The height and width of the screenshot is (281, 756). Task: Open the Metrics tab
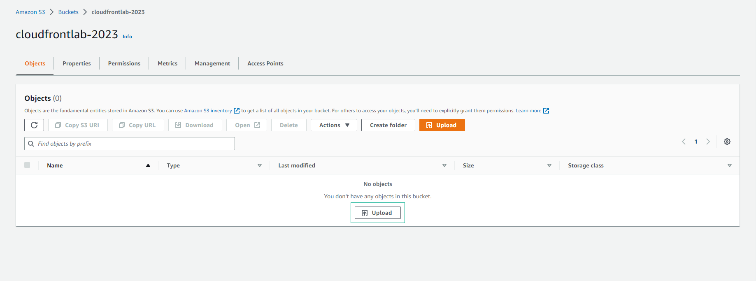(167, 63)
